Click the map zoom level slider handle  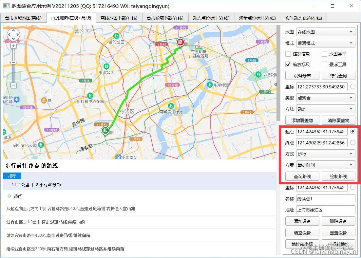pyautogui.click(x=13, y=63)
